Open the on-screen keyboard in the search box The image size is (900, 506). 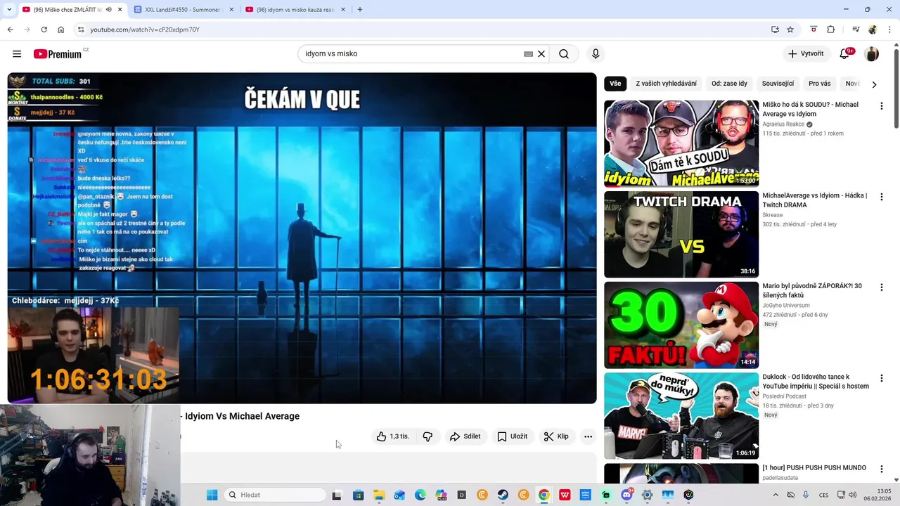coord(528,54)
